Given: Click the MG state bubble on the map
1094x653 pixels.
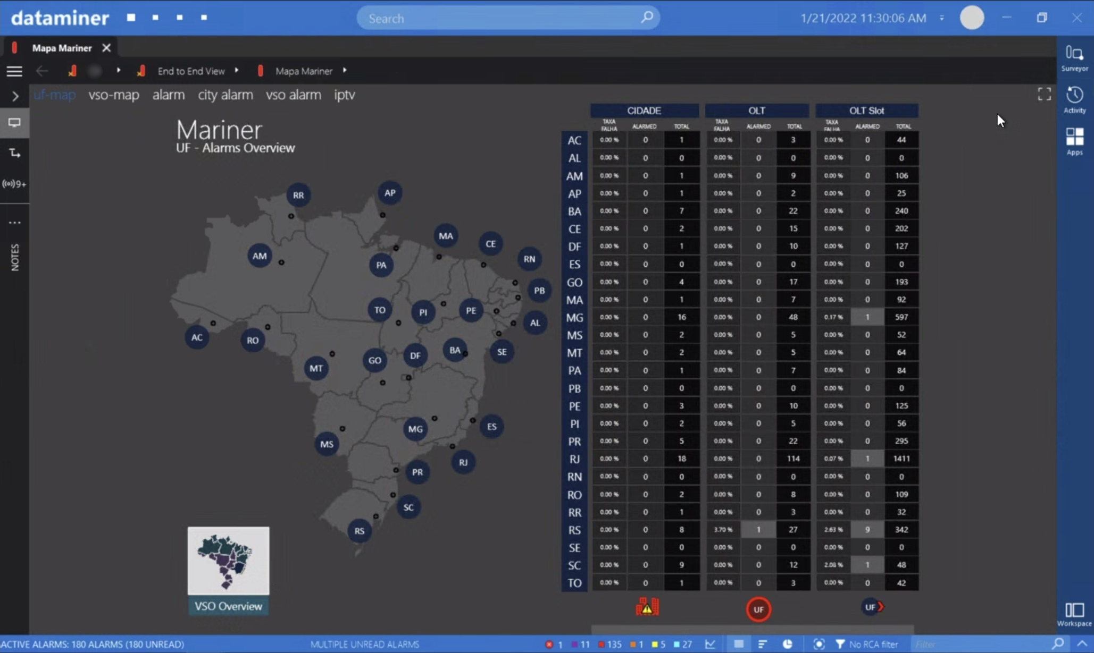Looking at the screenshot, I should pyautogui.click(x=415, y=429).
